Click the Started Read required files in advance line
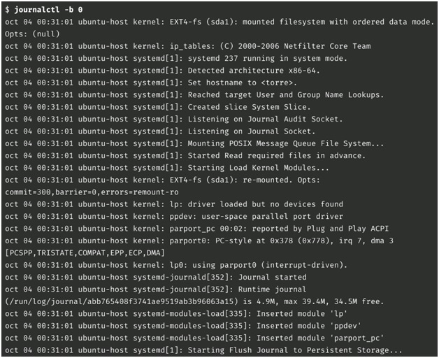This screenshot has height=358, width=439. click(185, 155)
